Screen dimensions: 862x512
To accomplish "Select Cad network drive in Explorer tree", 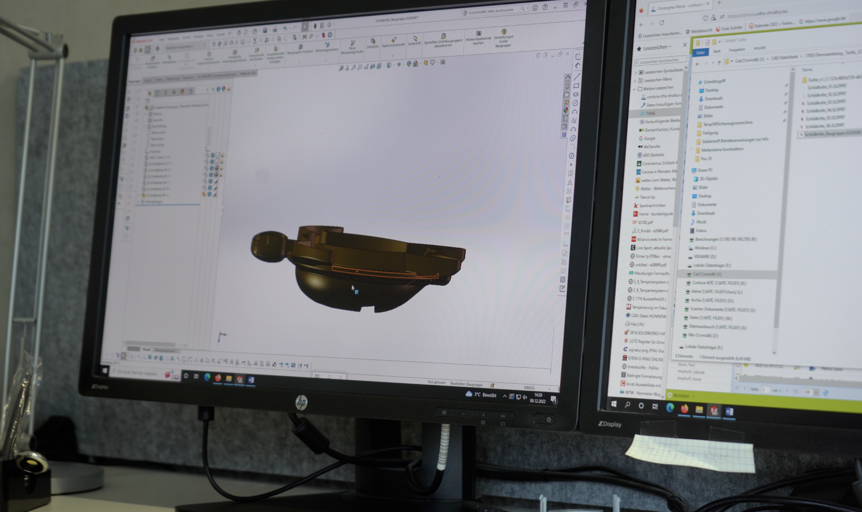I will (706, 274).
